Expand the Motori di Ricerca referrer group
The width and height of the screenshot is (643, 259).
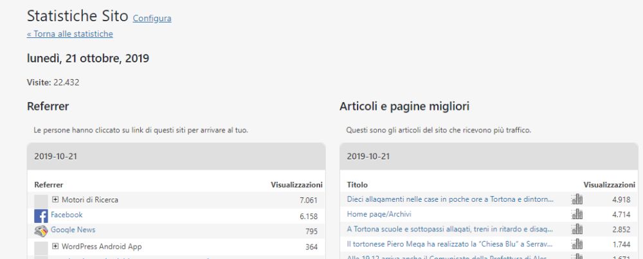pos(55,200)
